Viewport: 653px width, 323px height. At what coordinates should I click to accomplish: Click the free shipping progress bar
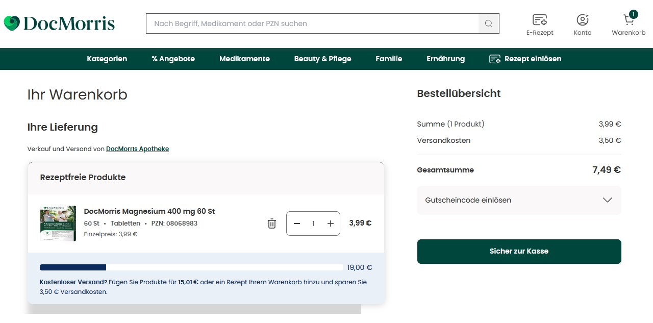[191, 267]
